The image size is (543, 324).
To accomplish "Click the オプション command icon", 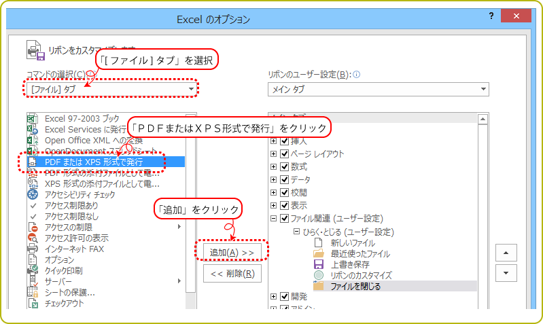I will coord(33,259).
